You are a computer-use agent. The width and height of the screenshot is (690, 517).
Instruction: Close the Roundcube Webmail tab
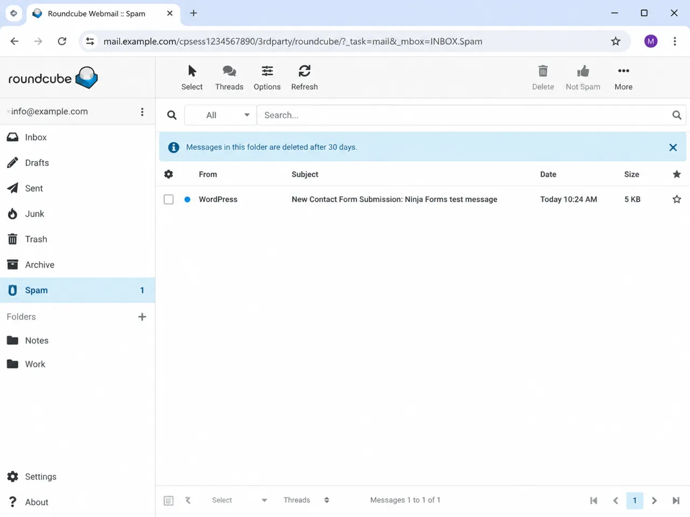[x=170, y=13]
